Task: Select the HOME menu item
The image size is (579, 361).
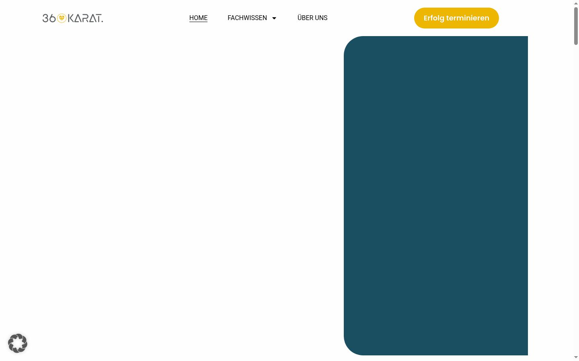Action: pos(198,18)
